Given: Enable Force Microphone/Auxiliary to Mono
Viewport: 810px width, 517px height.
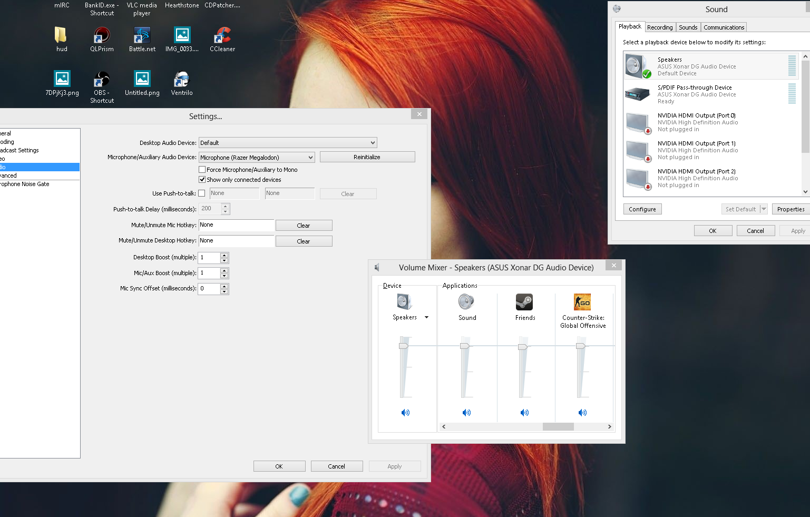Looking at the screenshot, I should (x=202, y=170).
